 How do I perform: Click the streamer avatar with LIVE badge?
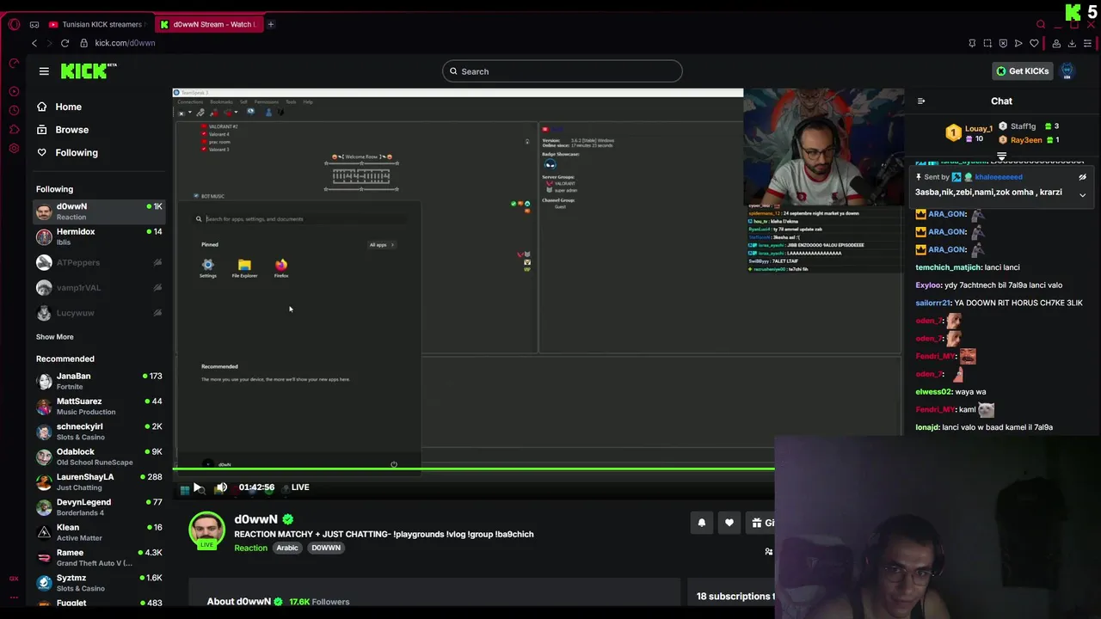[x=206, y=530]
